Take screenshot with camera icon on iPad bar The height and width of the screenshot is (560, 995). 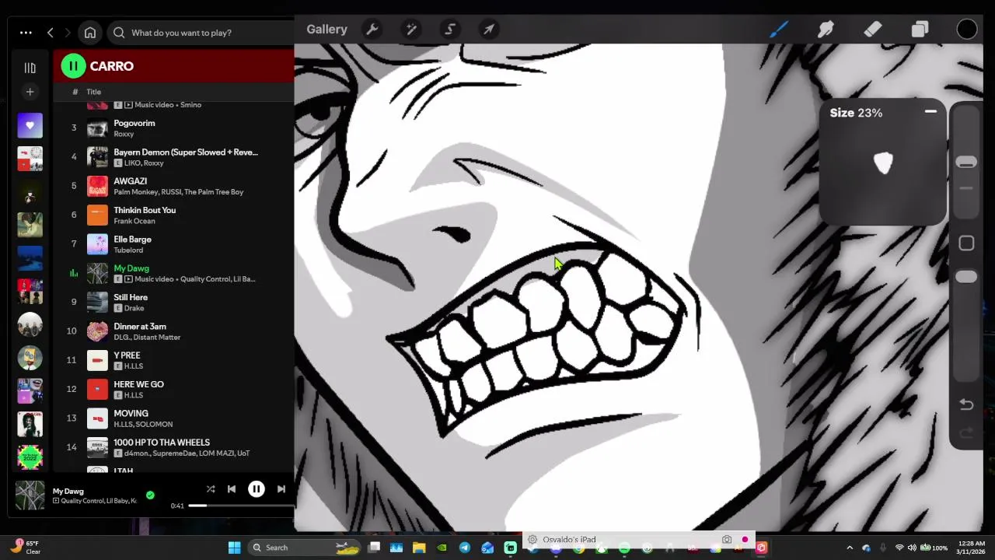[727, 539]
